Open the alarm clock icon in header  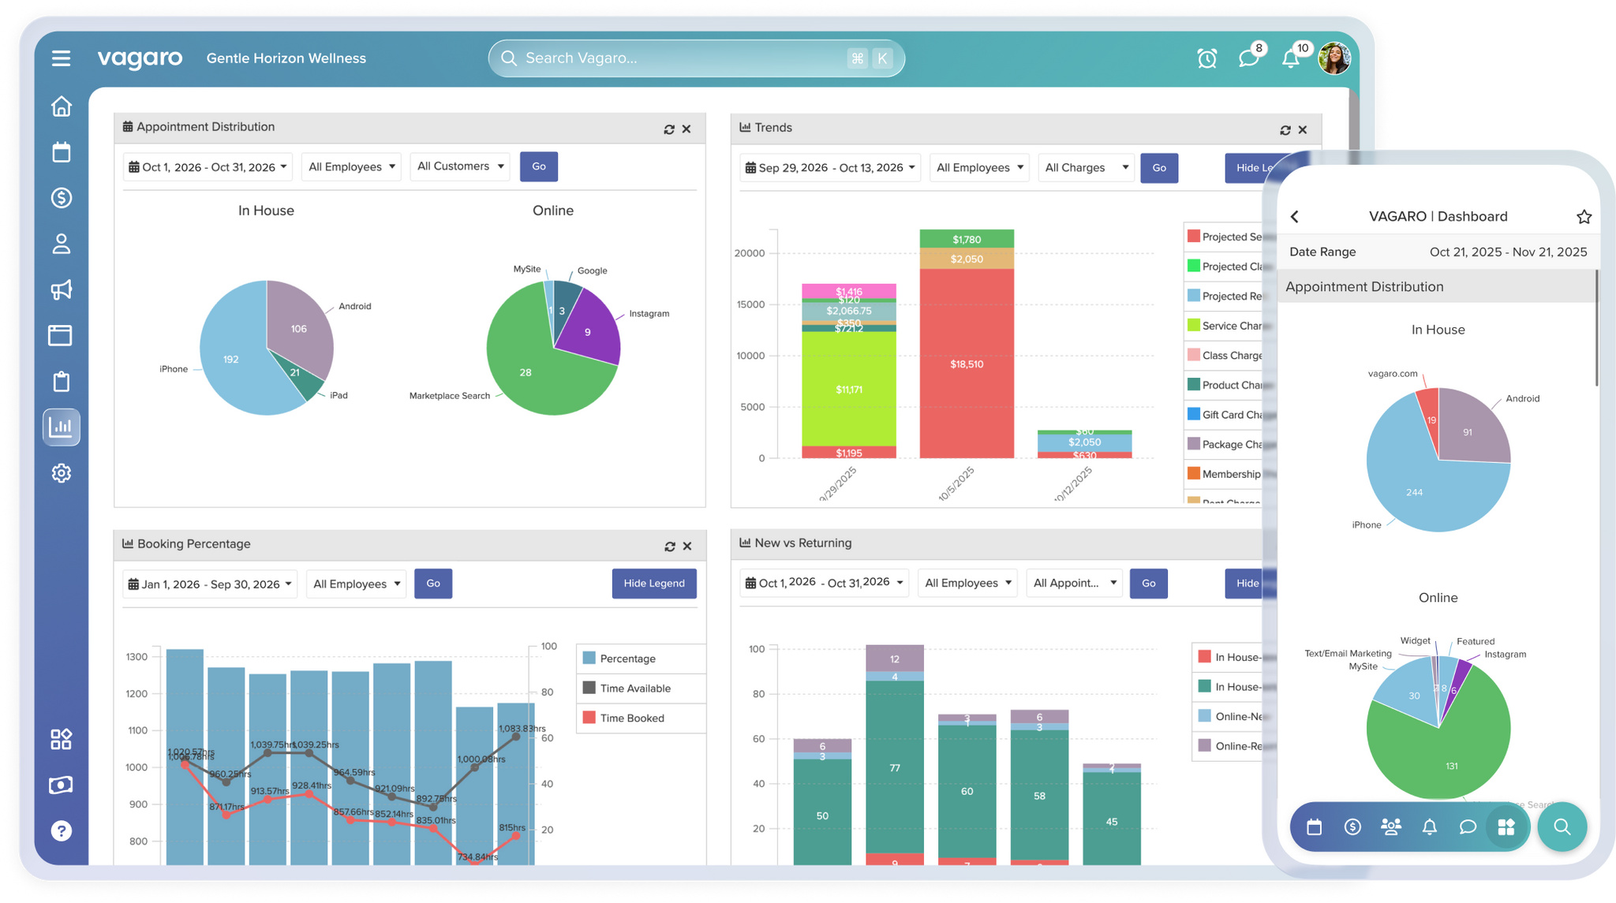pyautogui.click(x=1206, y=58)
